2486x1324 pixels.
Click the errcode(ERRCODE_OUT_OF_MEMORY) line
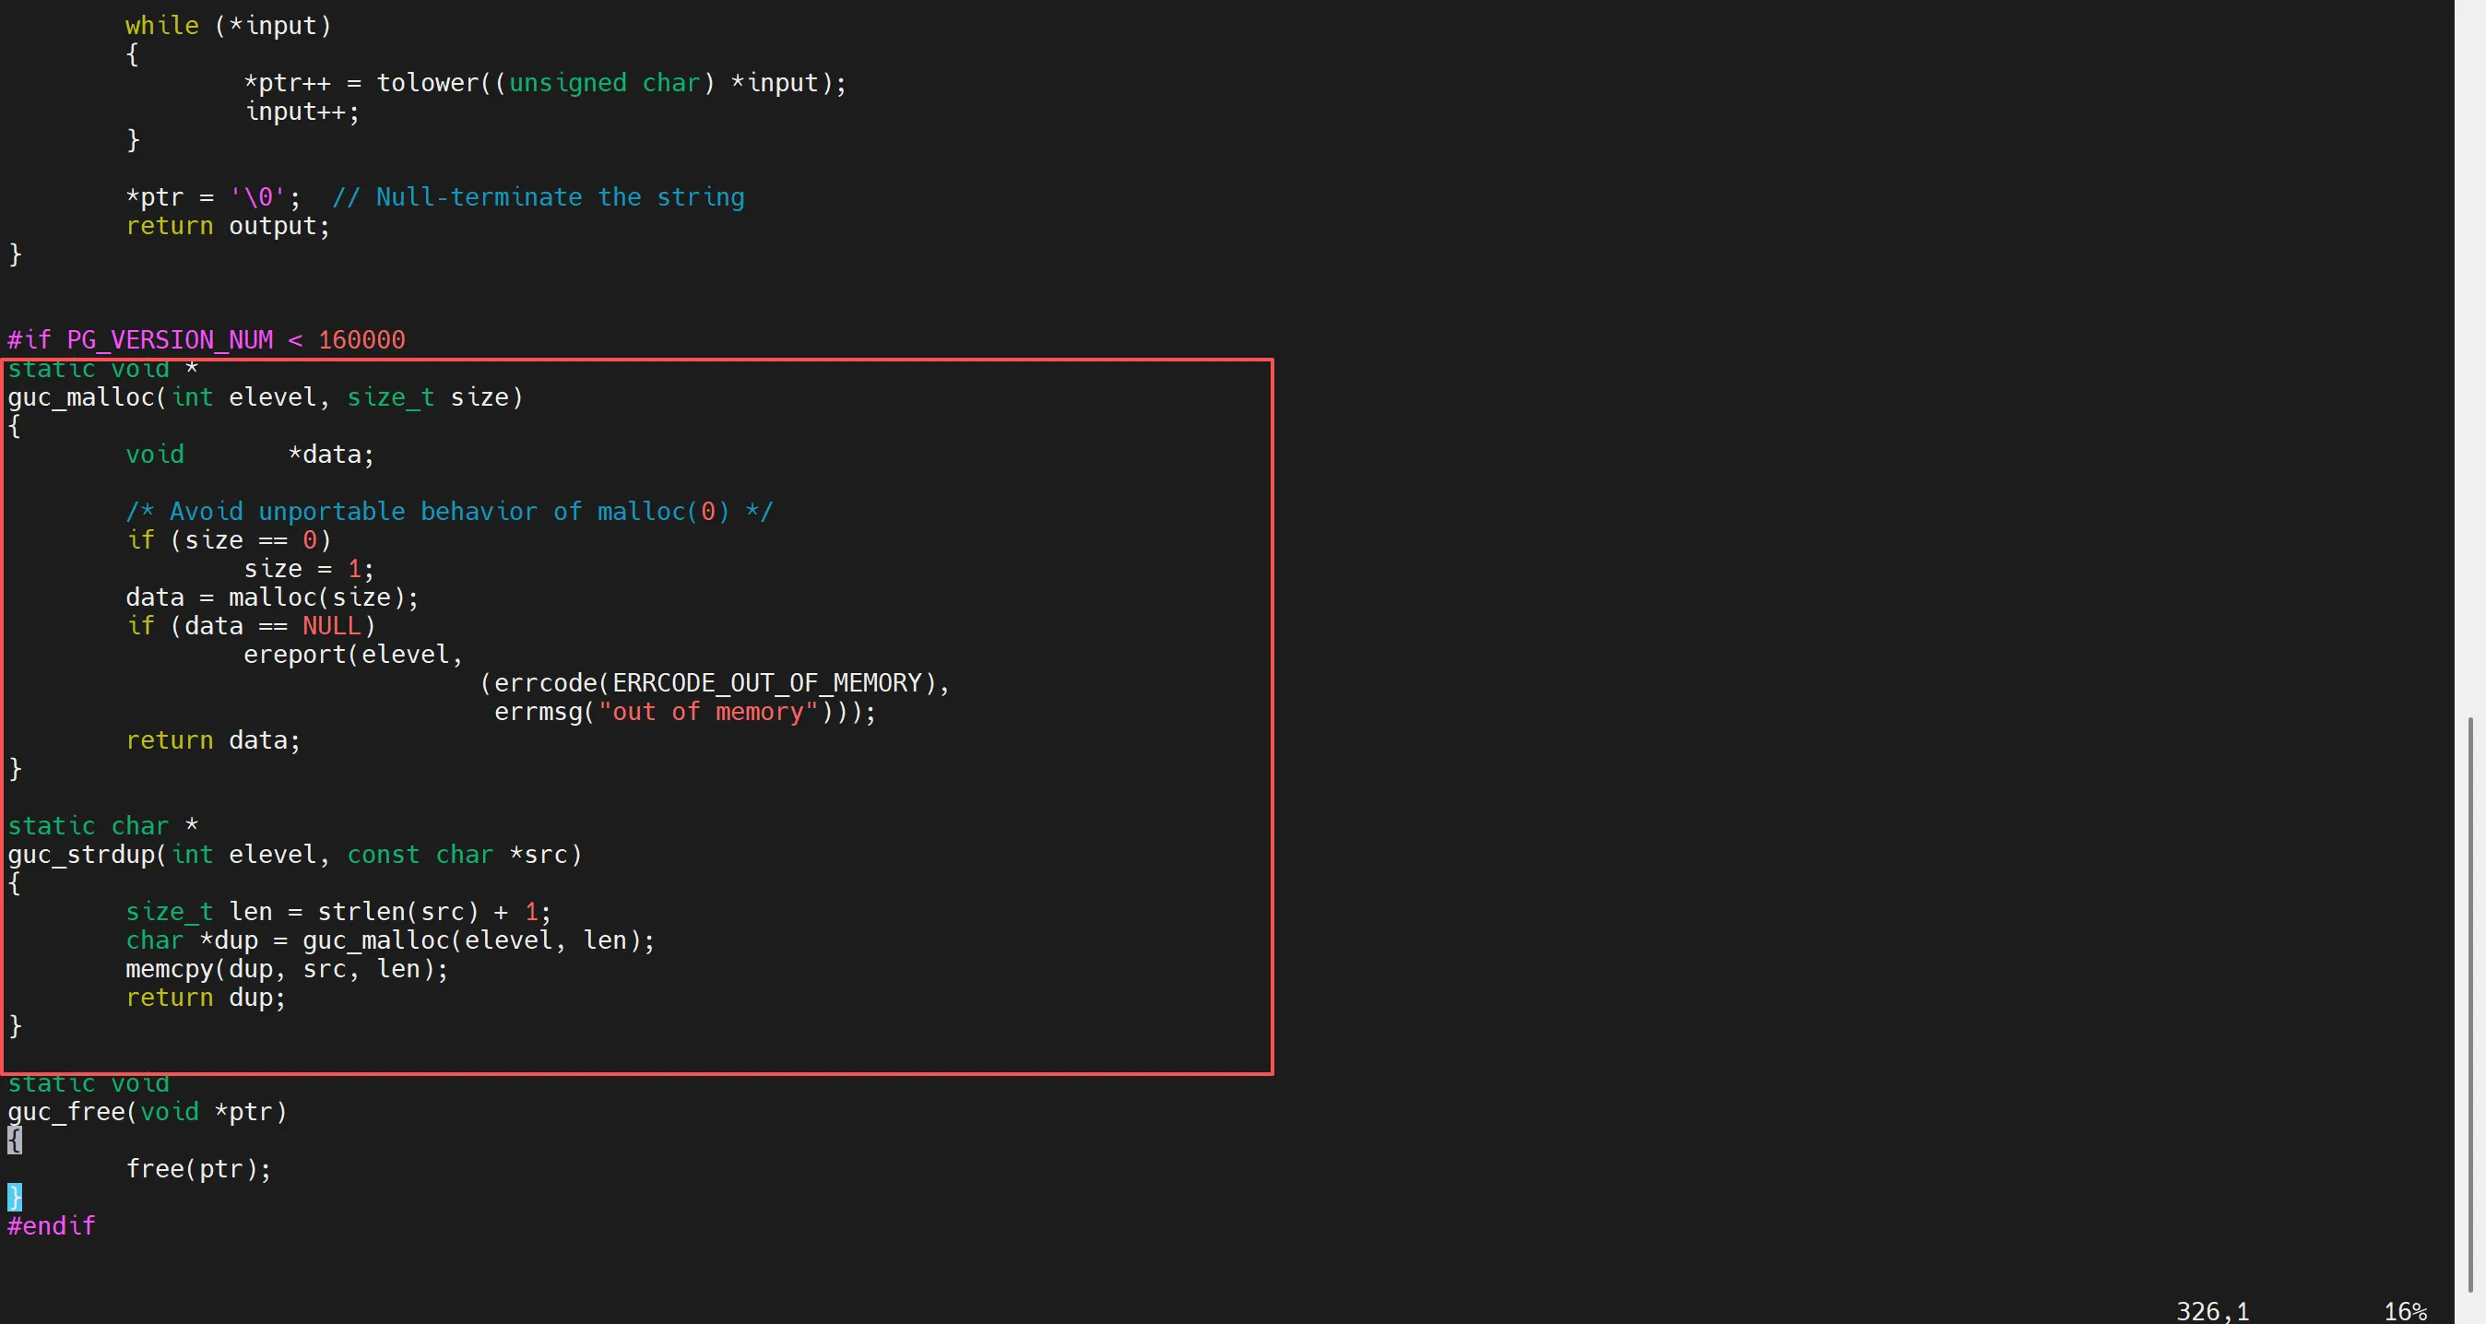click(x=716, y=683)
